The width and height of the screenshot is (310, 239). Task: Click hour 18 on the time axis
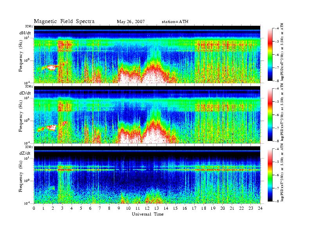[204, 209]
